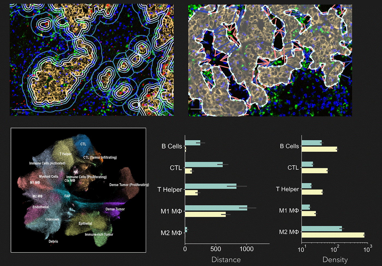Click the Endothelial cluster label
The height and width of the screenshot is (266, 382).
(x=41, y=207)
